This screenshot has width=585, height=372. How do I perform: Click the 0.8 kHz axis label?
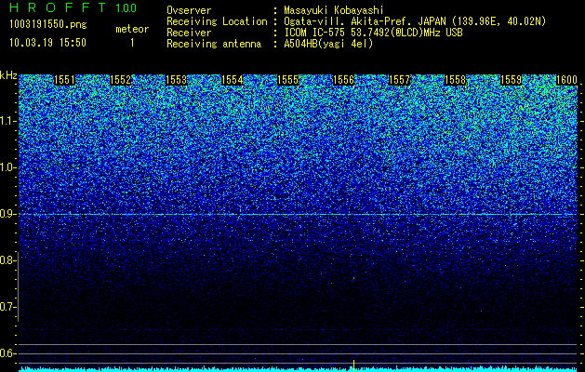coord(7,260)
